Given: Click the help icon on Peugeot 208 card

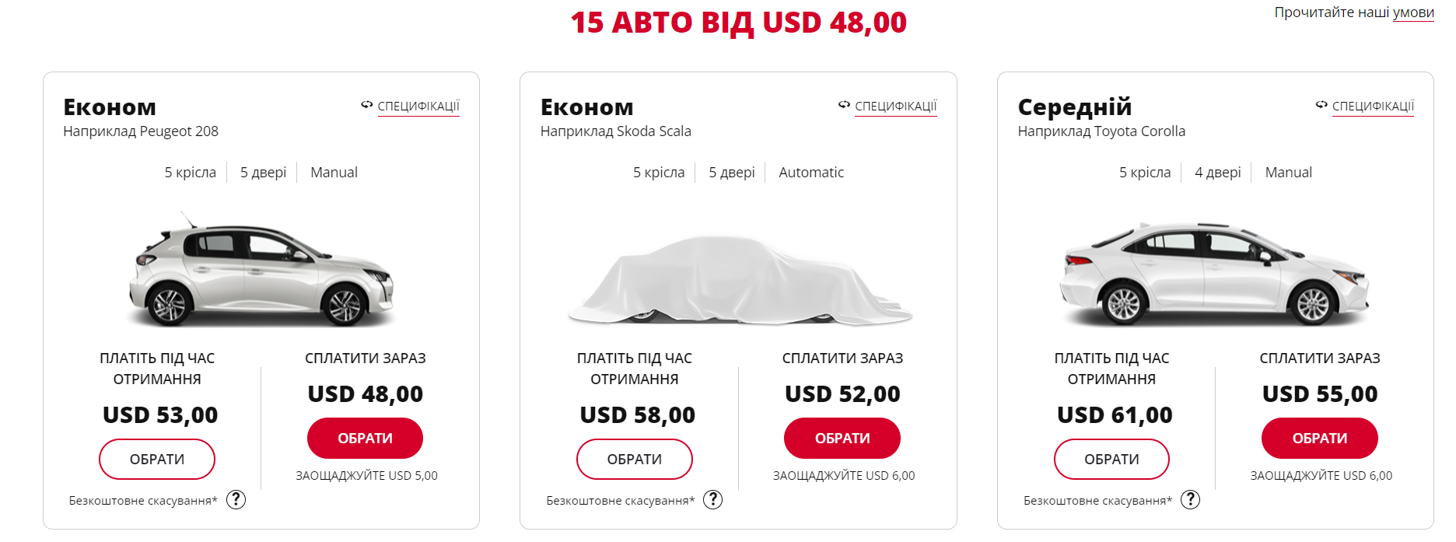Looking at the screenshot, I should pos(236,499).
